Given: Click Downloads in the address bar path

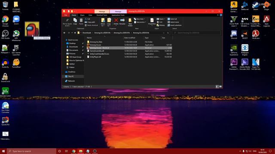Looking at the screenshot, I should [x=87, y=33].
